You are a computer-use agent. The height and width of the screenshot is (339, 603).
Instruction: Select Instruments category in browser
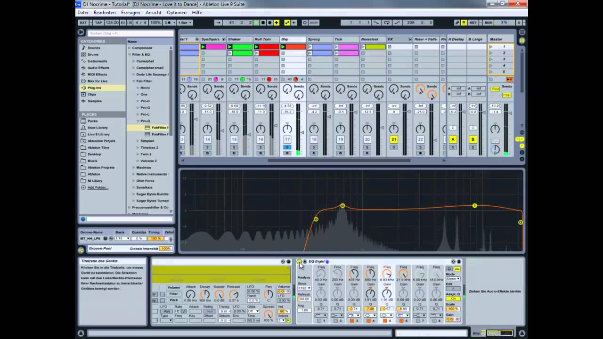97,61
